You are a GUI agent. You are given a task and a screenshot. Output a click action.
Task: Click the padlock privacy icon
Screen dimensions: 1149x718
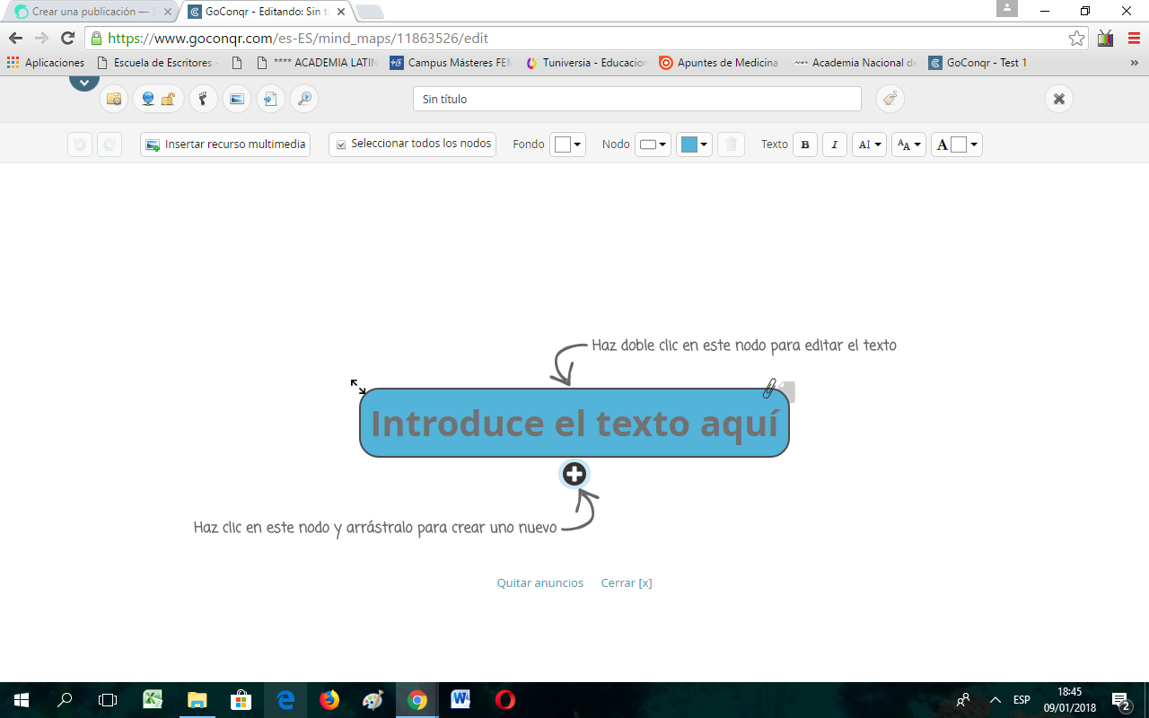[x=168, y=99]
